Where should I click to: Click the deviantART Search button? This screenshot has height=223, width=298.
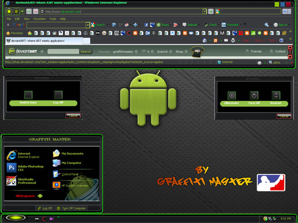86,52
